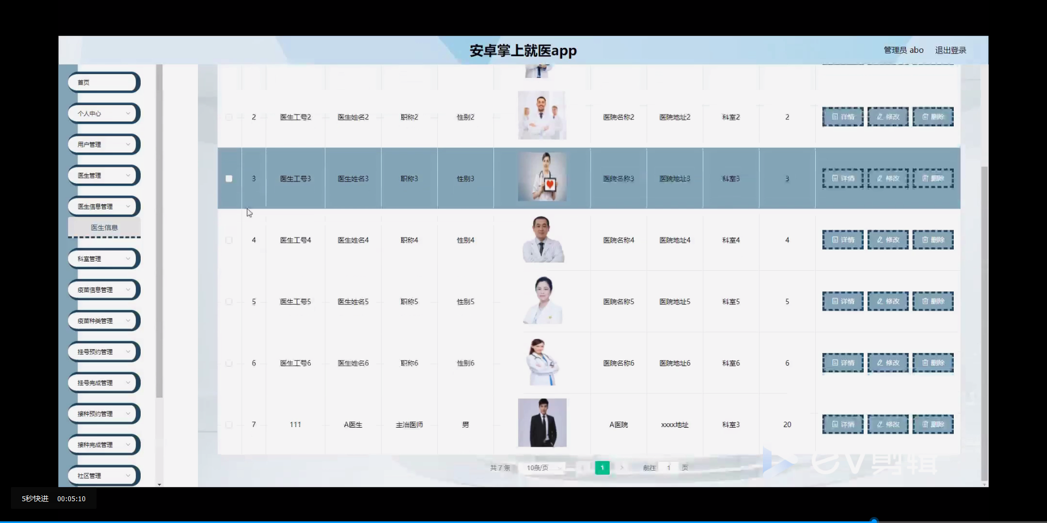Click the 前往 page number input field
1047x523 pixels.
click(x=667, y=467)
